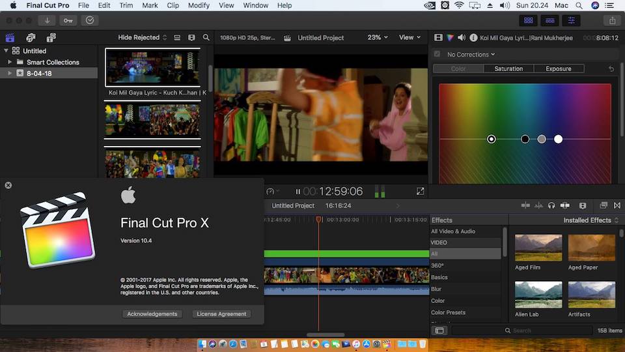The width and height of the screenshot is (625, 352).
Task: Toggle video skimming in timeline
Action: tap(525, 205)
